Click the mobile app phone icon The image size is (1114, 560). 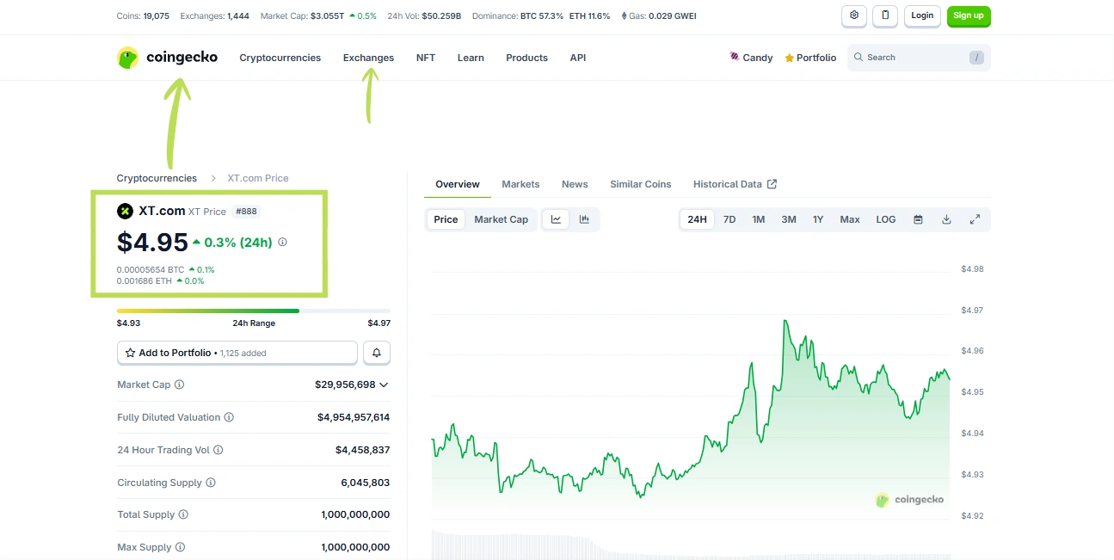(885, 15)
